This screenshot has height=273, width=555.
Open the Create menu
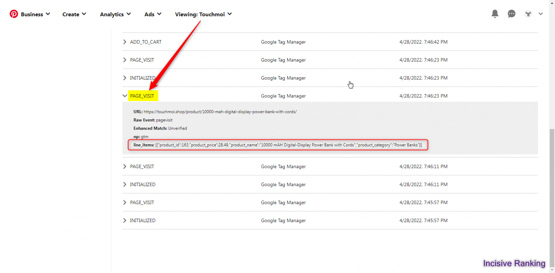click(74, 14)
